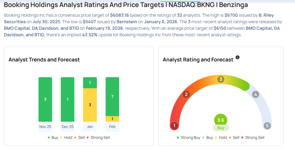Click gauge marker number 2

click(x=186, y=94)
